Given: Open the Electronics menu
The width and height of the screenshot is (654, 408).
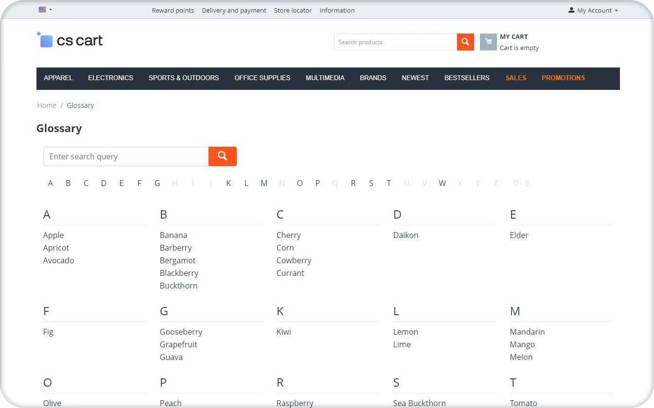Looking at the screenshot, I should [110, 78].
